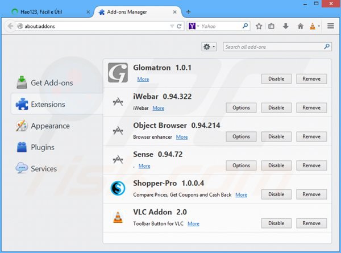Click the search magnifier in Yahoo box

(x=245, y=26)
